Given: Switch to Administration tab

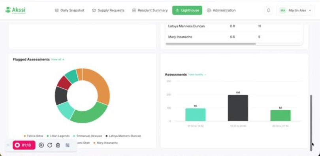Looking at the screenshot, I should (x=221, y=10).
